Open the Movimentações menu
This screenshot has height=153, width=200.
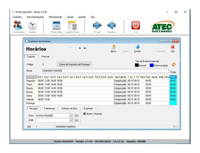35,17
